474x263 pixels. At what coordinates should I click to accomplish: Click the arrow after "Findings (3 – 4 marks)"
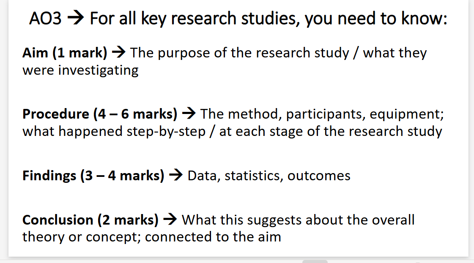(x=176, y=176)
